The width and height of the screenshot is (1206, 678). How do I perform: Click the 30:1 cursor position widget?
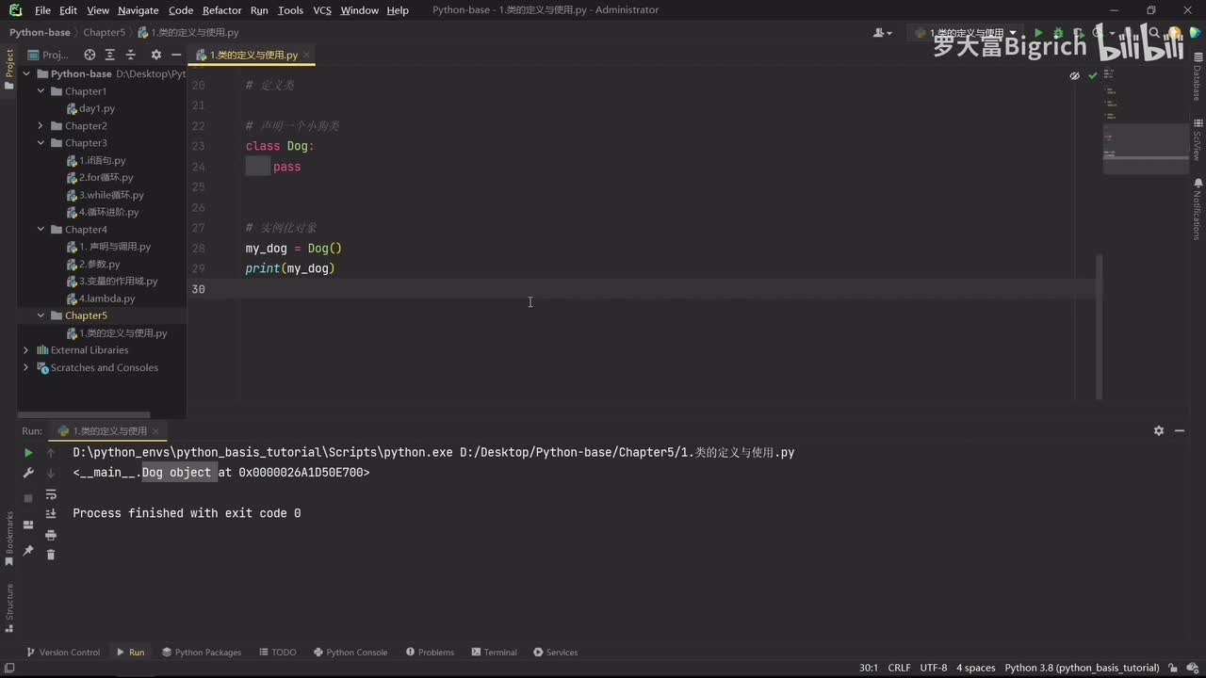pos(869,668)
